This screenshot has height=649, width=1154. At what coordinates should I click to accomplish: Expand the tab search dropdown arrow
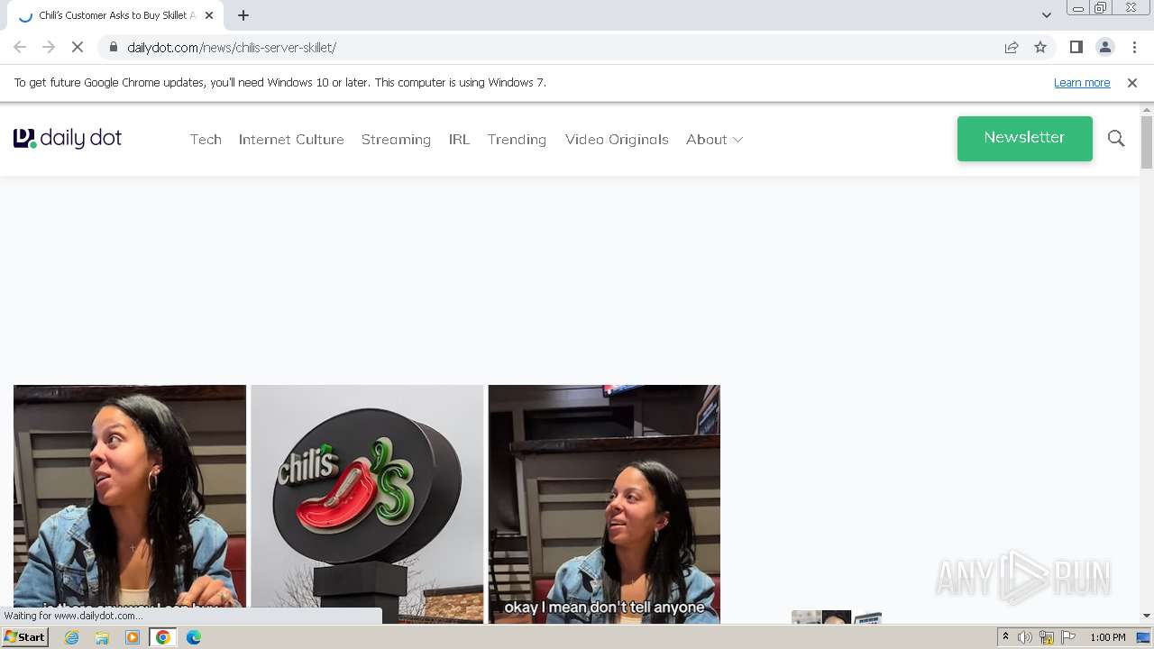click(x=1046, y=15)
